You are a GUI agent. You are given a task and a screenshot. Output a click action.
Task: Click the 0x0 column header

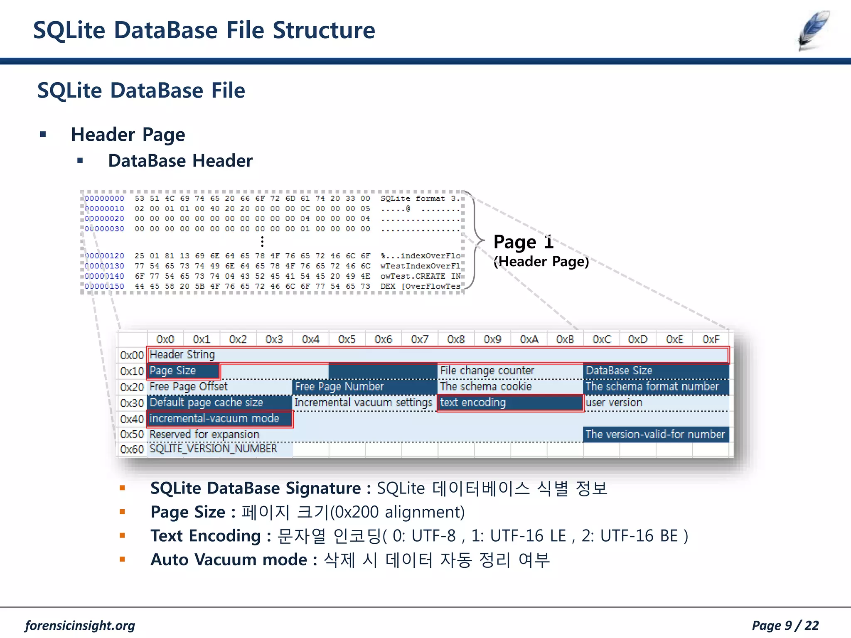coord(165,339)
